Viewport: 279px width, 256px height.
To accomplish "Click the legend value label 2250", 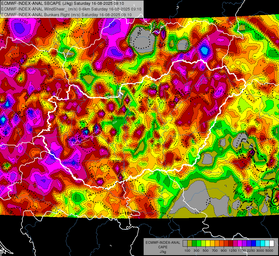I will 251,251.
